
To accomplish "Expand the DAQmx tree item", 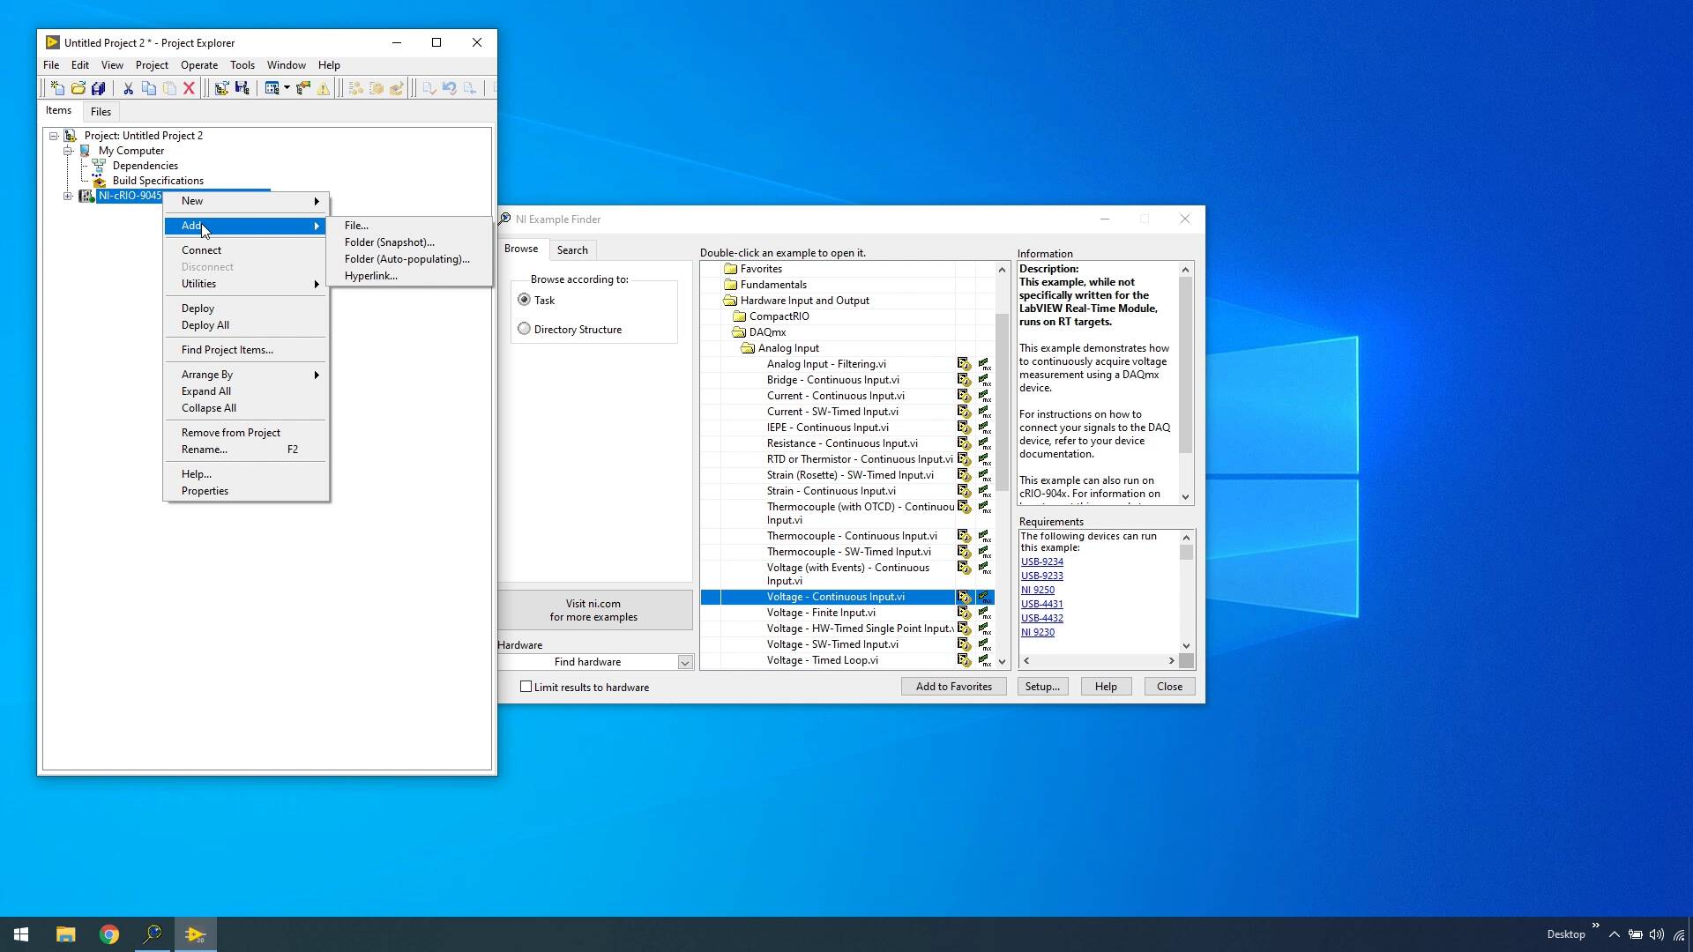I will 767,331.
